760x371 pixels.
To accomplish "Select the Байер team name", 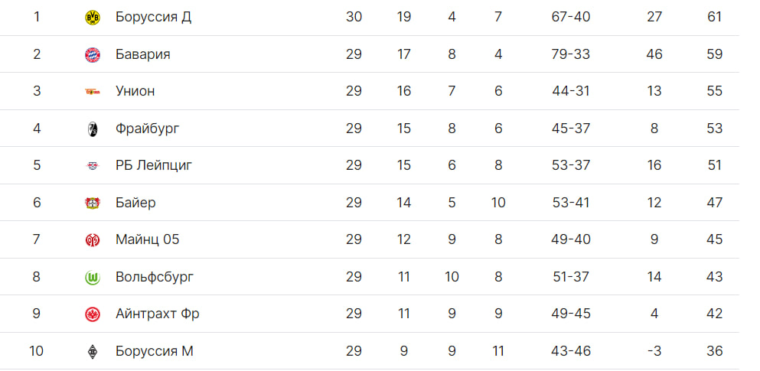I will 135,203.
